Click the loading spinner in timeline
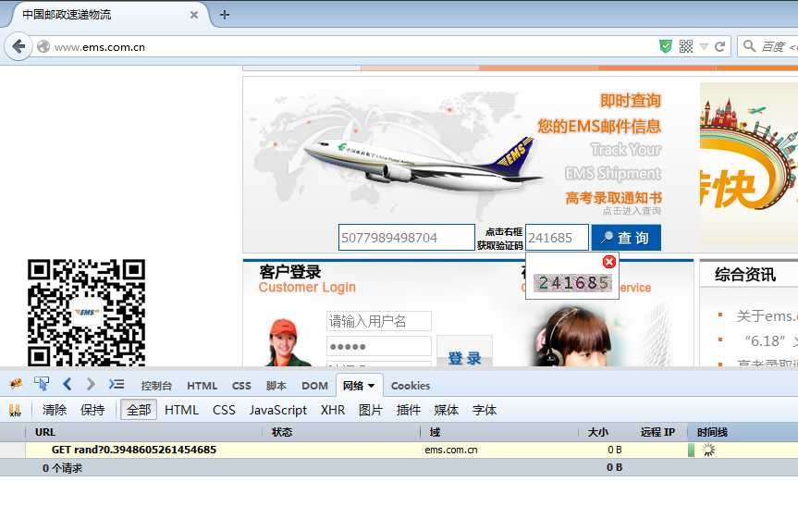The height and width of the screenshot is (531, 798). tap(708, 450)
